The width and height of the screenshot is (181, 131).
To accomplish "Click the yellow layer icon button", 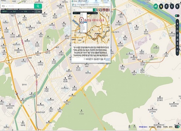I will [161, 6].
